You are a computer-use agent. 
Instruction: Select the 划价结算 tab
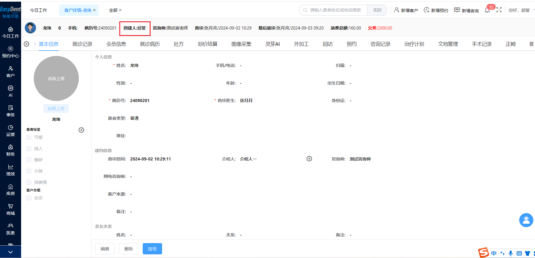(207, 44)
